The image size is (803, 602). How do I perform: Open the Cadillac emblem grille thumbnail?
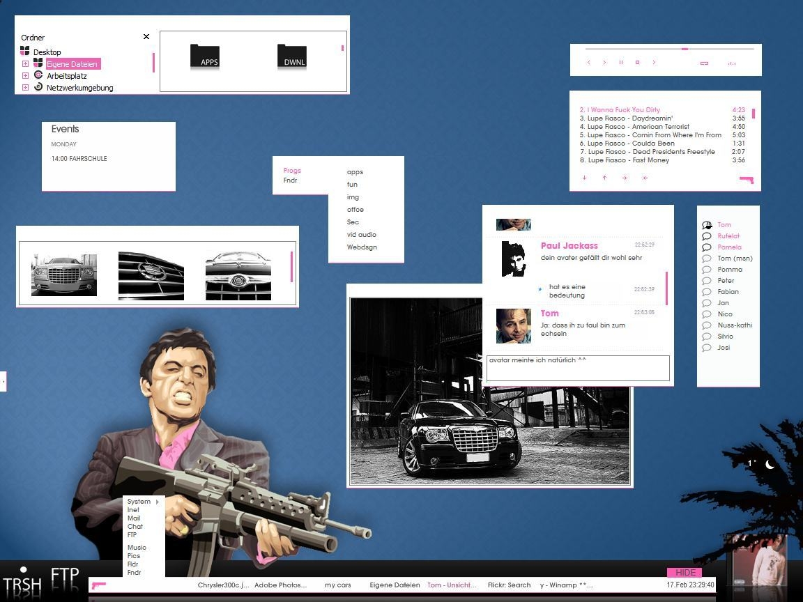pos(151,275)
